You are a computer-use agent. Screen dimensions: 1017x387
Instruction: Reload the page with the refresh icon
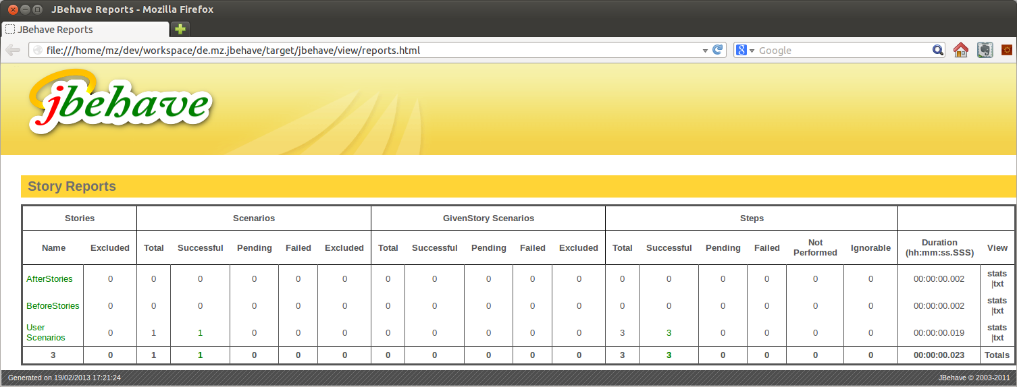pyautogui.click(x=718, y=50)
